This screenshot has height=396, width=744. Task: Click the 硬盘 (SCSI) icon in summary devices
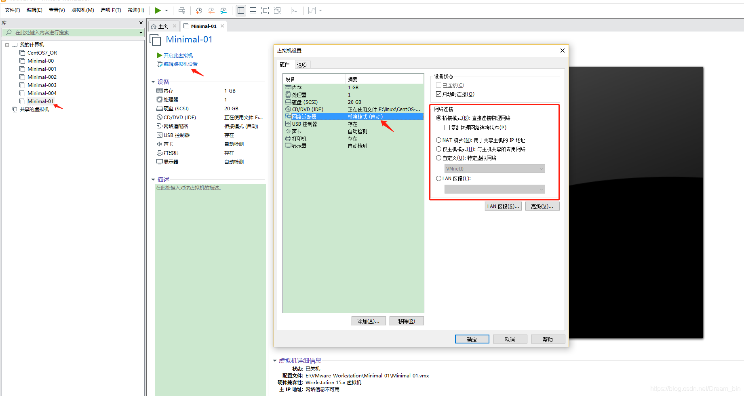tap(160, 108)
